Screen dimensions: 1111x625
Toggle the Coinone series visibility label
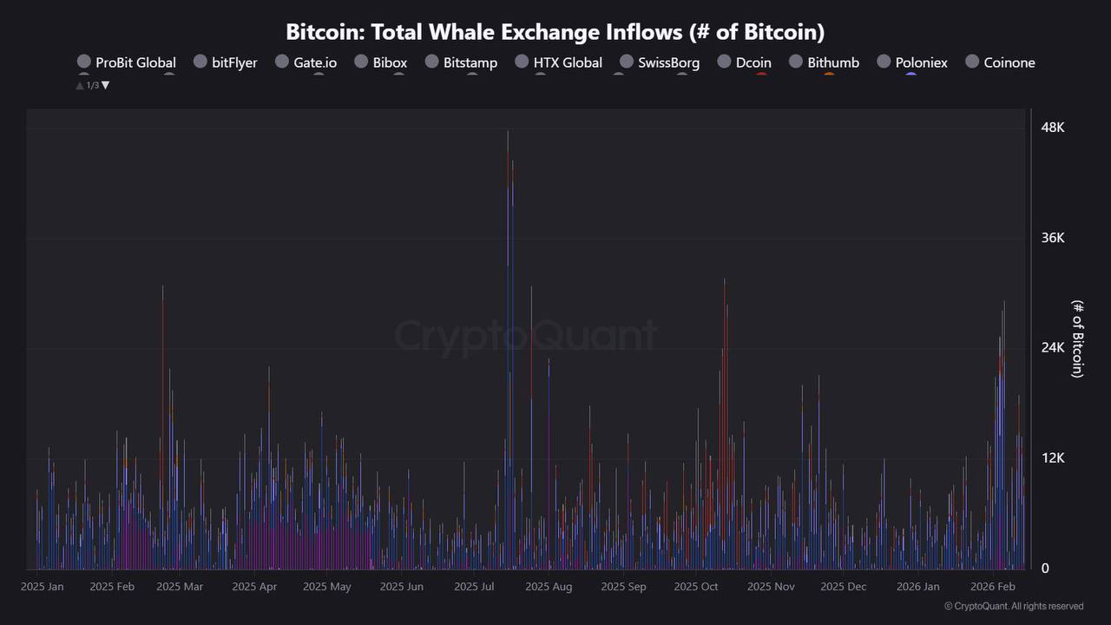coord(1009,62)
